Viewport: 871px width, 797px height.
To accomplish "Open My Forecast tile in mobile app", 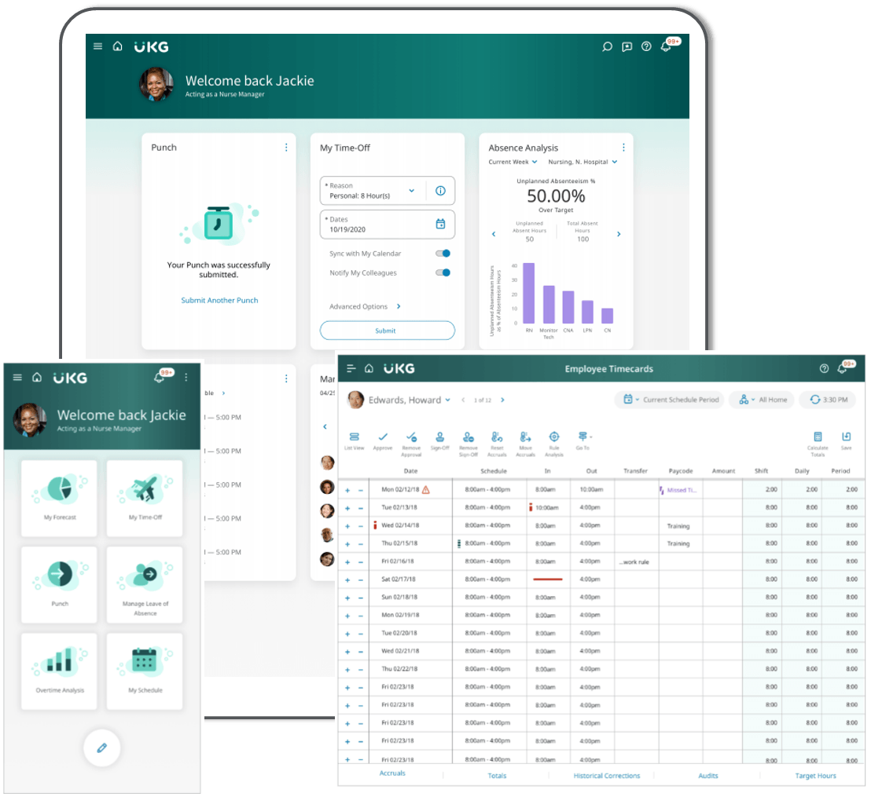I will click(60, 498).
